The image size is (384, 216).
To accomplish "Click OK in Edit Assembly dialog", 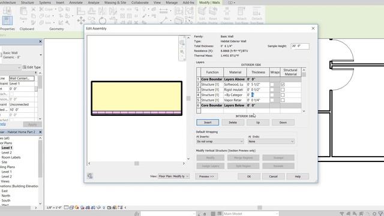I will click(249, 176).
